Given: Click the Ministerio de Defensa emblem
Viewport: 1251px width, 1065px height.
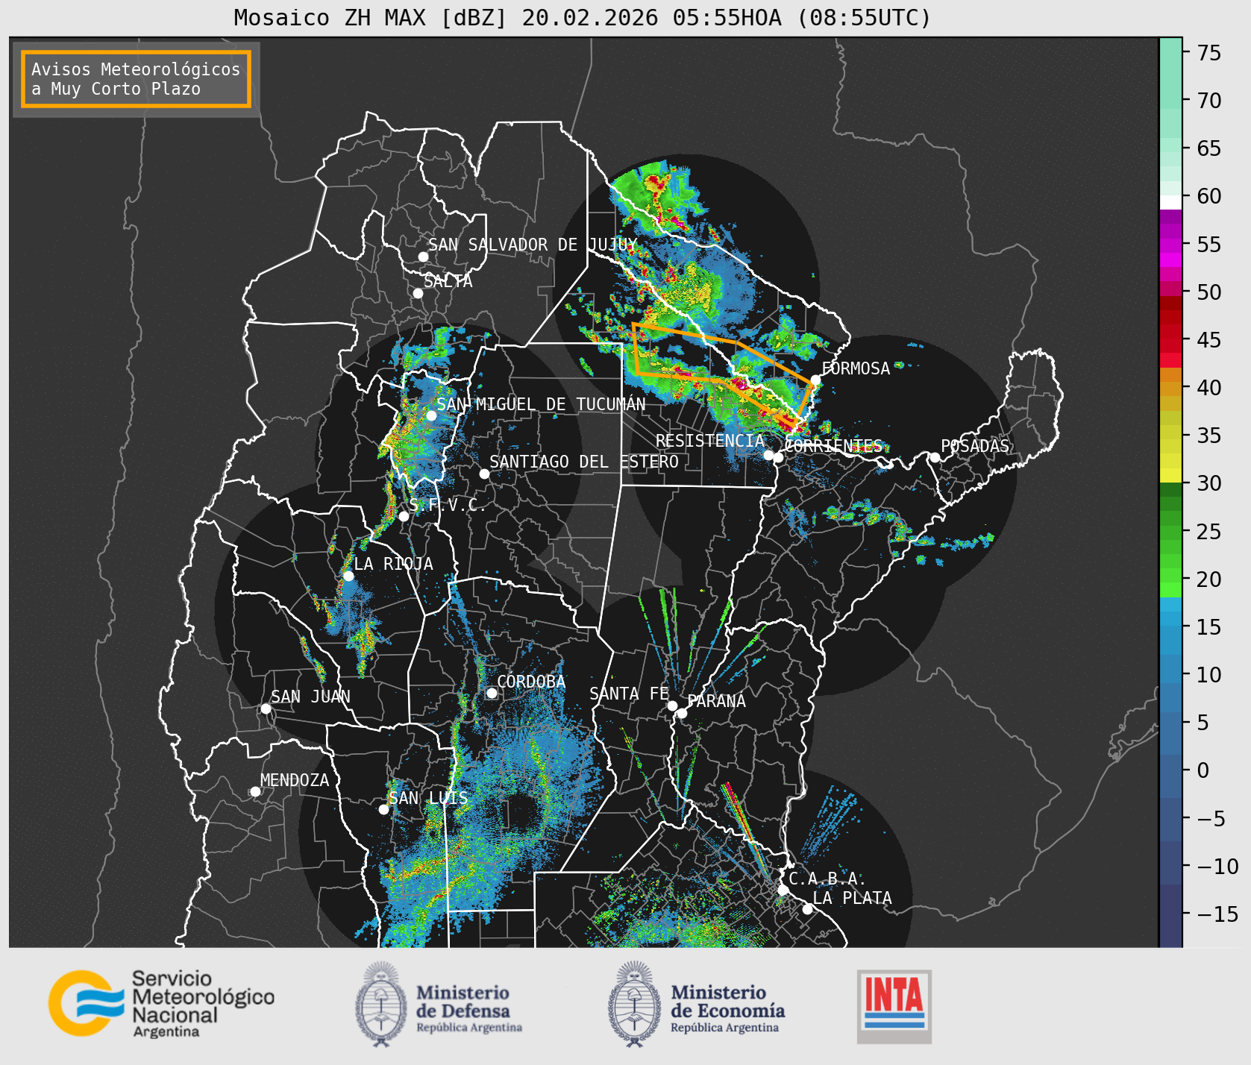Looking at the screenshot, I should tap(383, 1004).
